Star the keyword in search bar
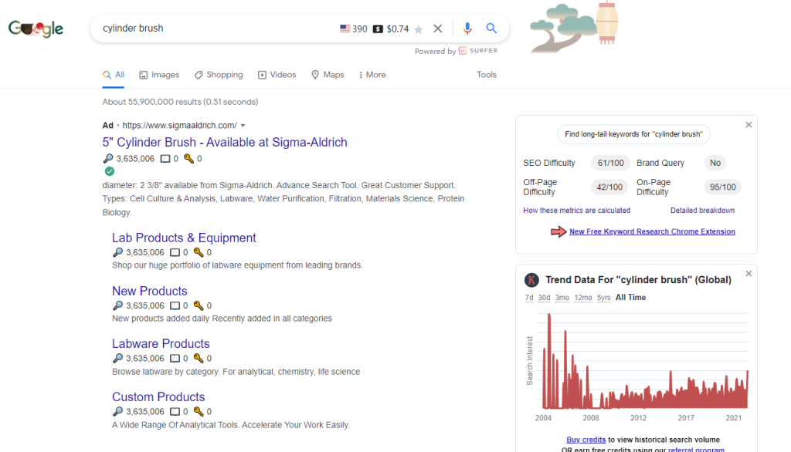The height and width of the screenshot is (452, 791). click(x=418, y=29)
